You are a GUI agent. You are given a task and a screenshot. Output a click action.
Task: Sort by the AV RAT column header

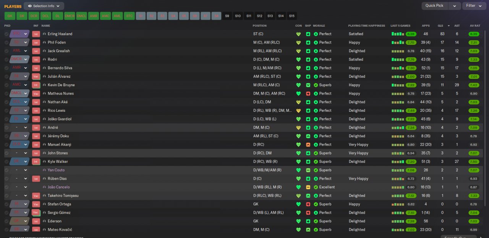click(x=475, y=26)
